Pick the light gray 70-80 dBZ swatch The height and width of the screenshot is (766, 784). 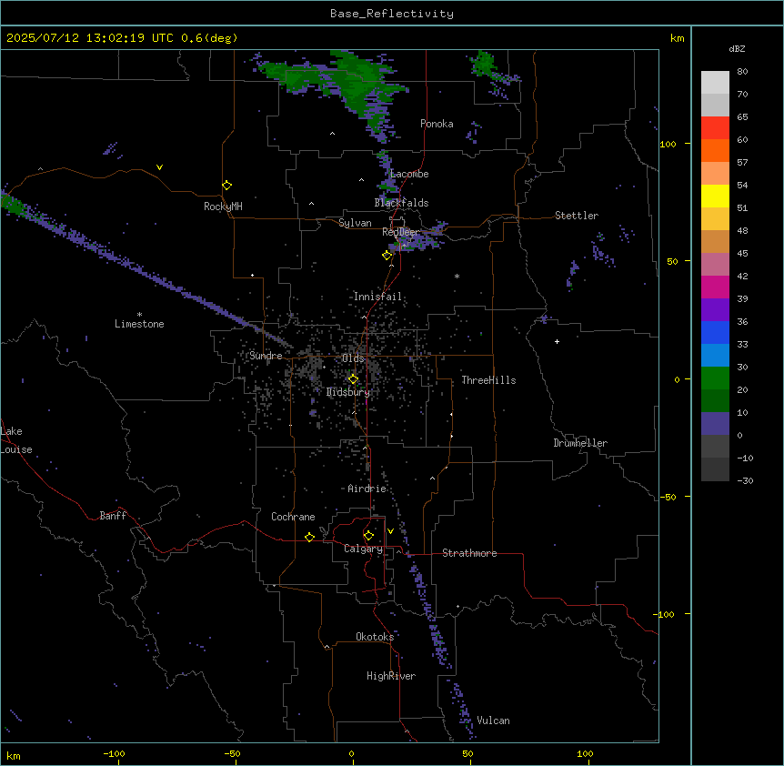point(715,83)
